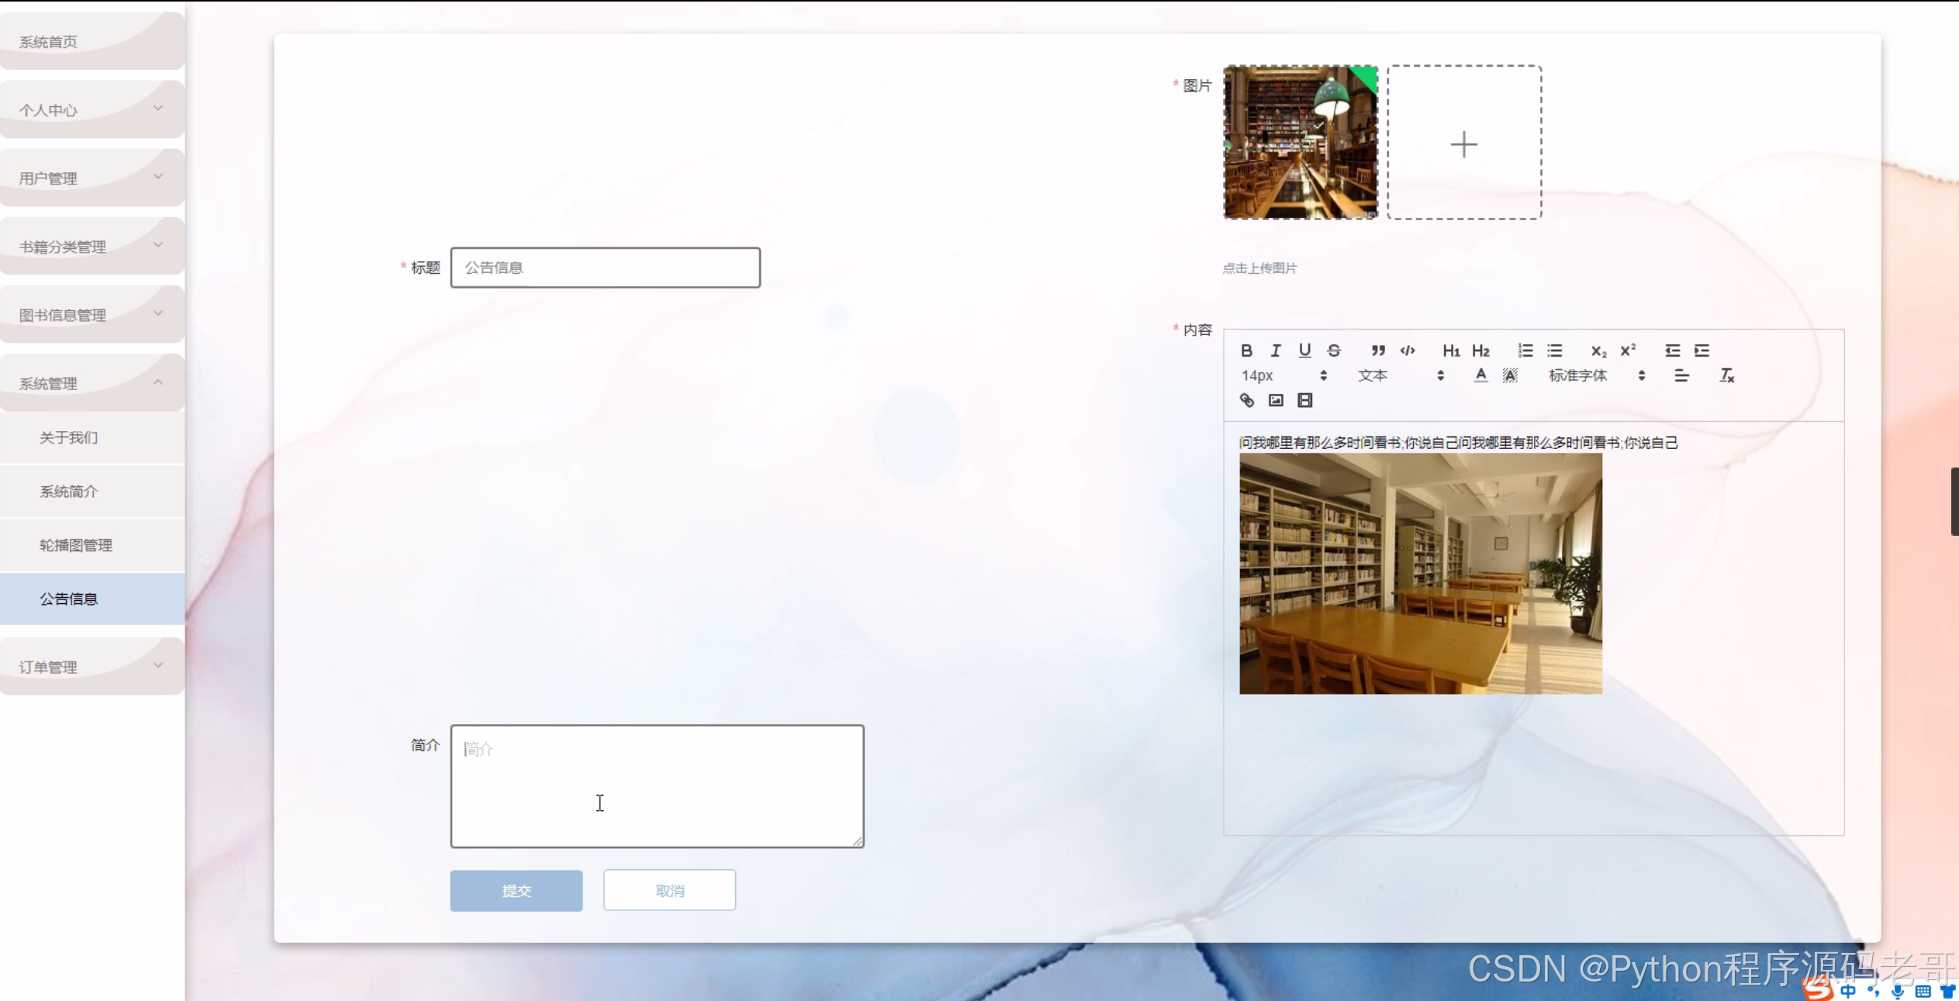Insert a hyperlink with the link icon
The image size is (1959, 1001).
coord(1246,400)
